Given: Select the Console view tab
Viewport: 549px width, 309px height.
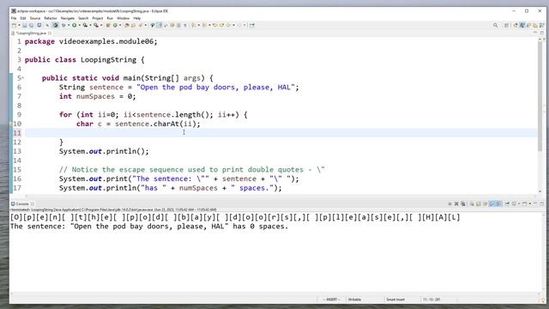Looking at the screenshot, I should (x=22, y=203).
